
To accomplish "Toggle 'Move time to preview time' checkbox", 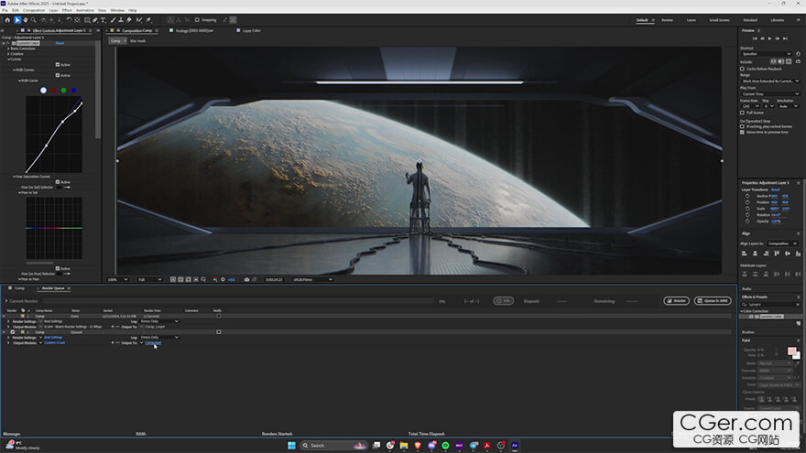I will [x=742, y=132].
